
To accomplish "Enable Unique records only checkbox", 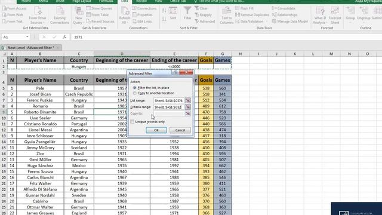I will [x=133, y=122].
